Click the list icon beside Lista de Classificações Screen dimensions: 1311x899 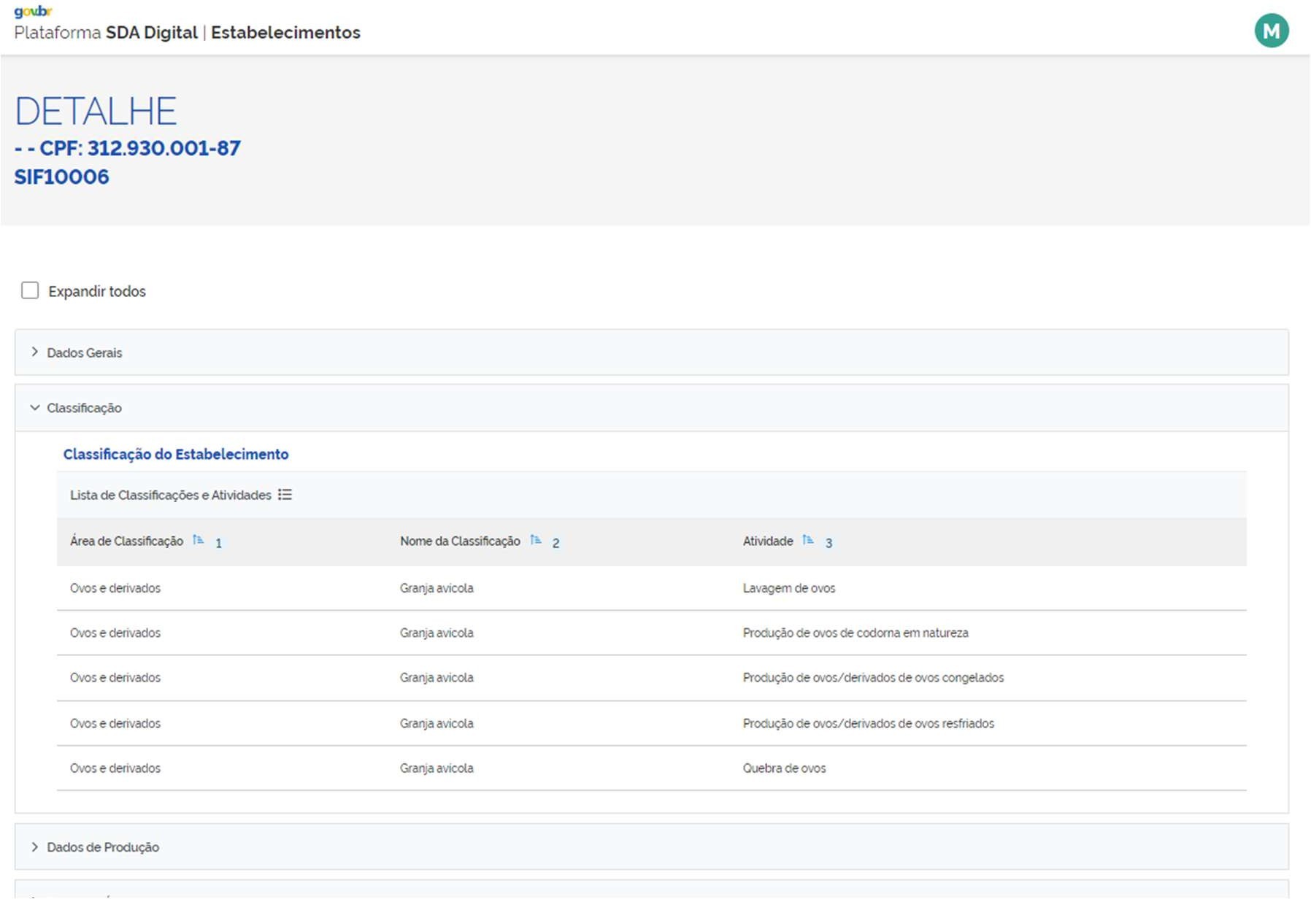click(x=285, y=495)
